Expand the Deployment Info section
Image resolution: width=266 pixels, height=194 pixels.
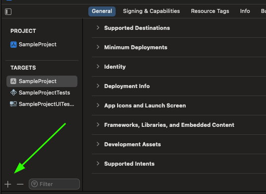point(98,86)
